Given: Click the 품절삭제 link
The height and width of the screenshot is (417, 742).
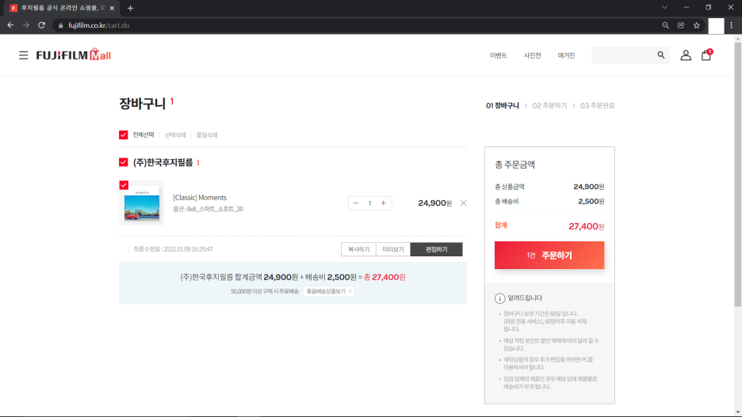Looking at the screenshot, I should click(x=207, y=135).
